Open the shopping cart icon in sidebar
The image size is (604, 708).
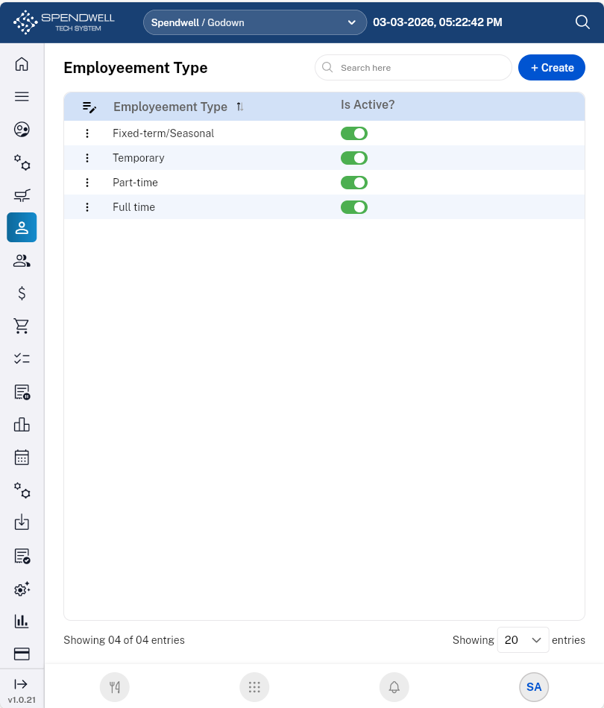(x=22, y=326)
